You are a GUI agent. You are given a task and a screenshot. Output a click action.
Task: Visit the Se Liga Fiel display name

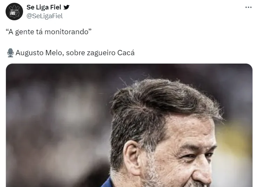(44, 7)
